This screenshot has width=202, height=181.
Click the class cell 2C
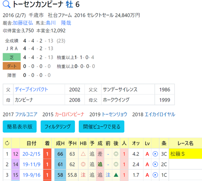pos(164,164)
